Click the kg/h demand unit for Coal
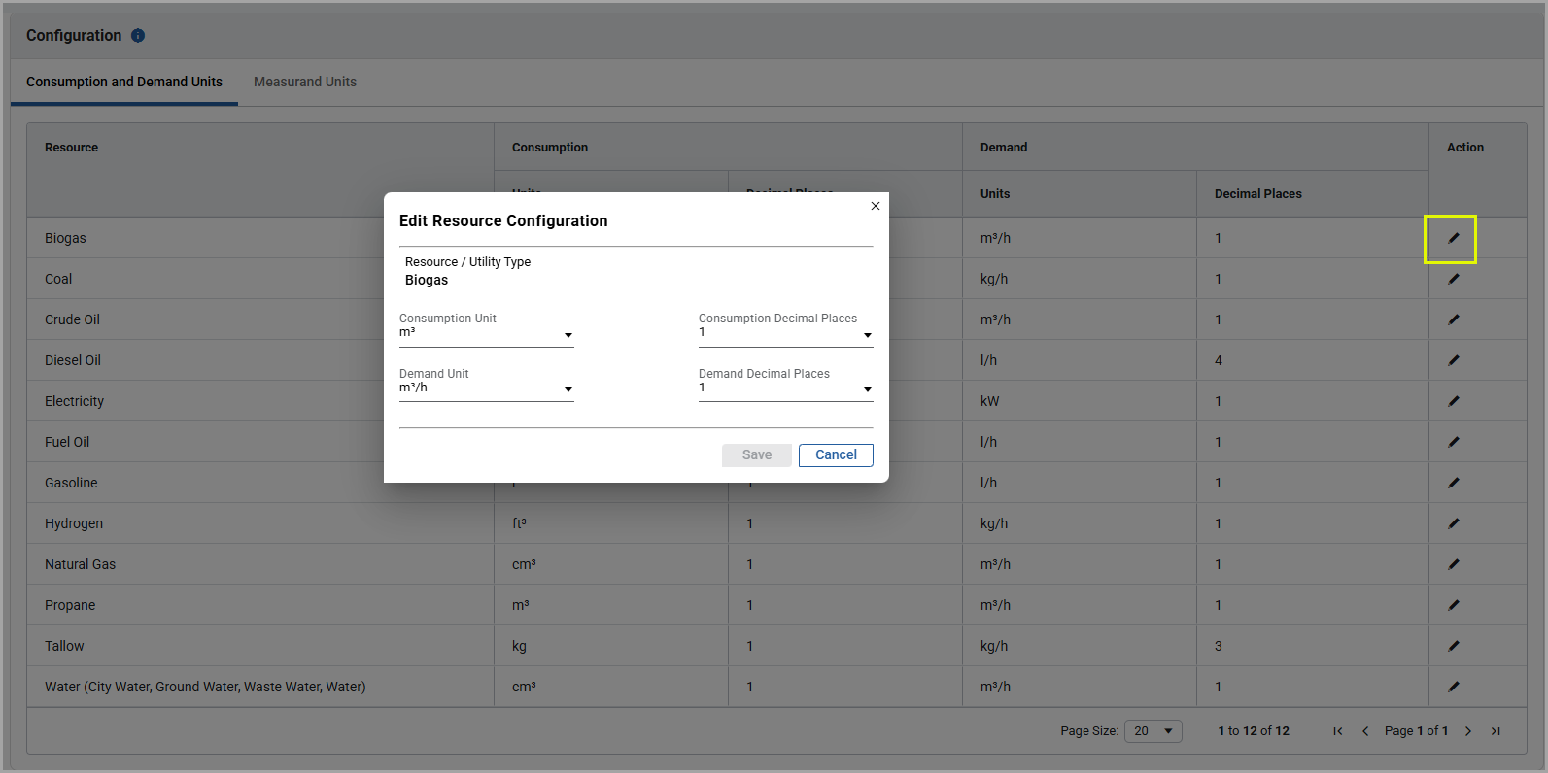The width and height of the screenshot is (1548, 773). [x=994, y=279]
